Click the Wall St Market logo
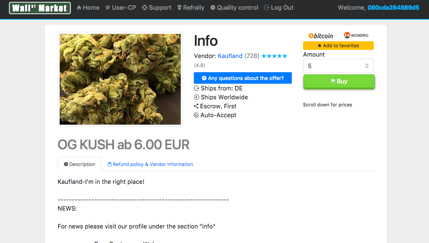 40,8
